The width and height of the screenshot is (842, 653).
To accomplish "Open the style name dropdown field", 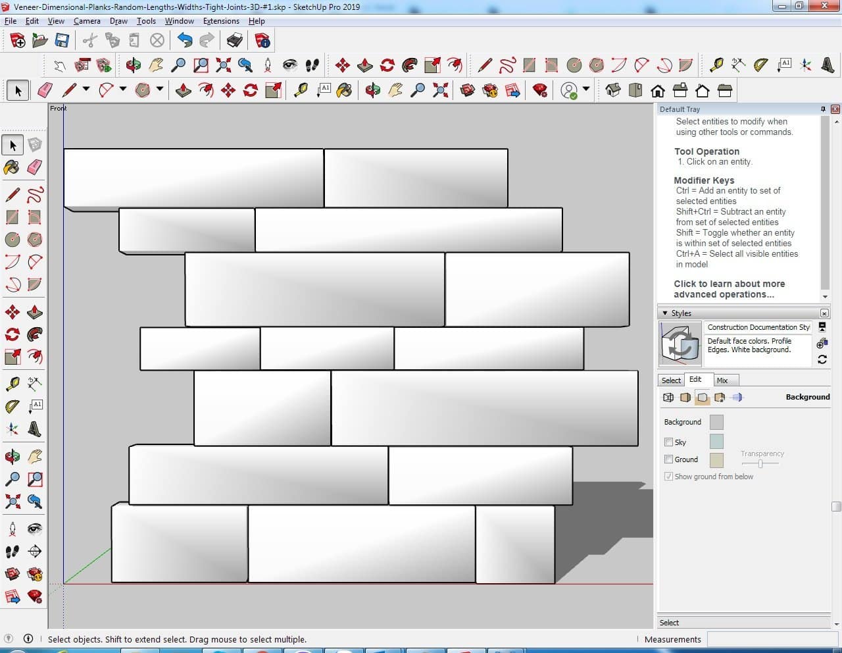I will [x=758, y=327].
